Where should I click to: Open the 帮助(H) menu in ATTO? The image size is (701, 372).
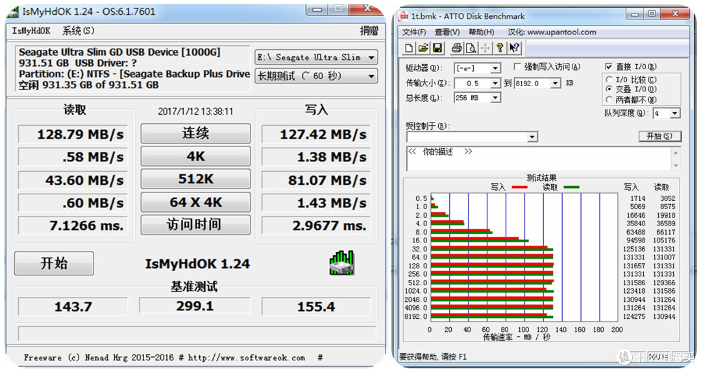(481, 32)
